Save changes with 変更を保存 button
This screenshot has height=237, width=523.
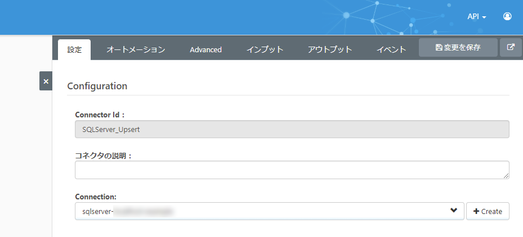(458, 47)
